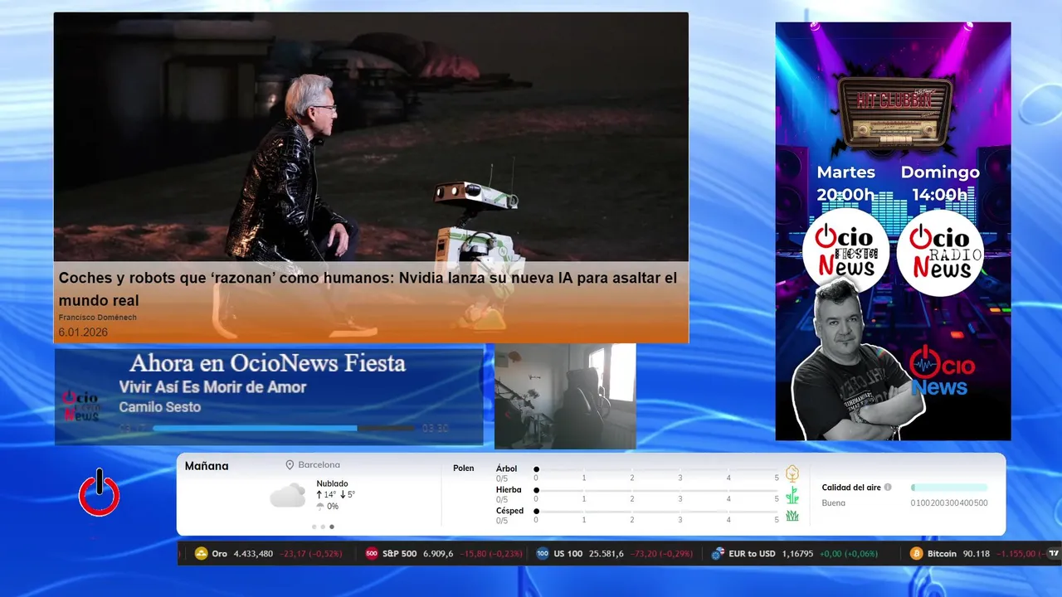The image size is (1062, 597).
Task: Click the TradingView logo in ticker
Action: [x=1054, y=554]
